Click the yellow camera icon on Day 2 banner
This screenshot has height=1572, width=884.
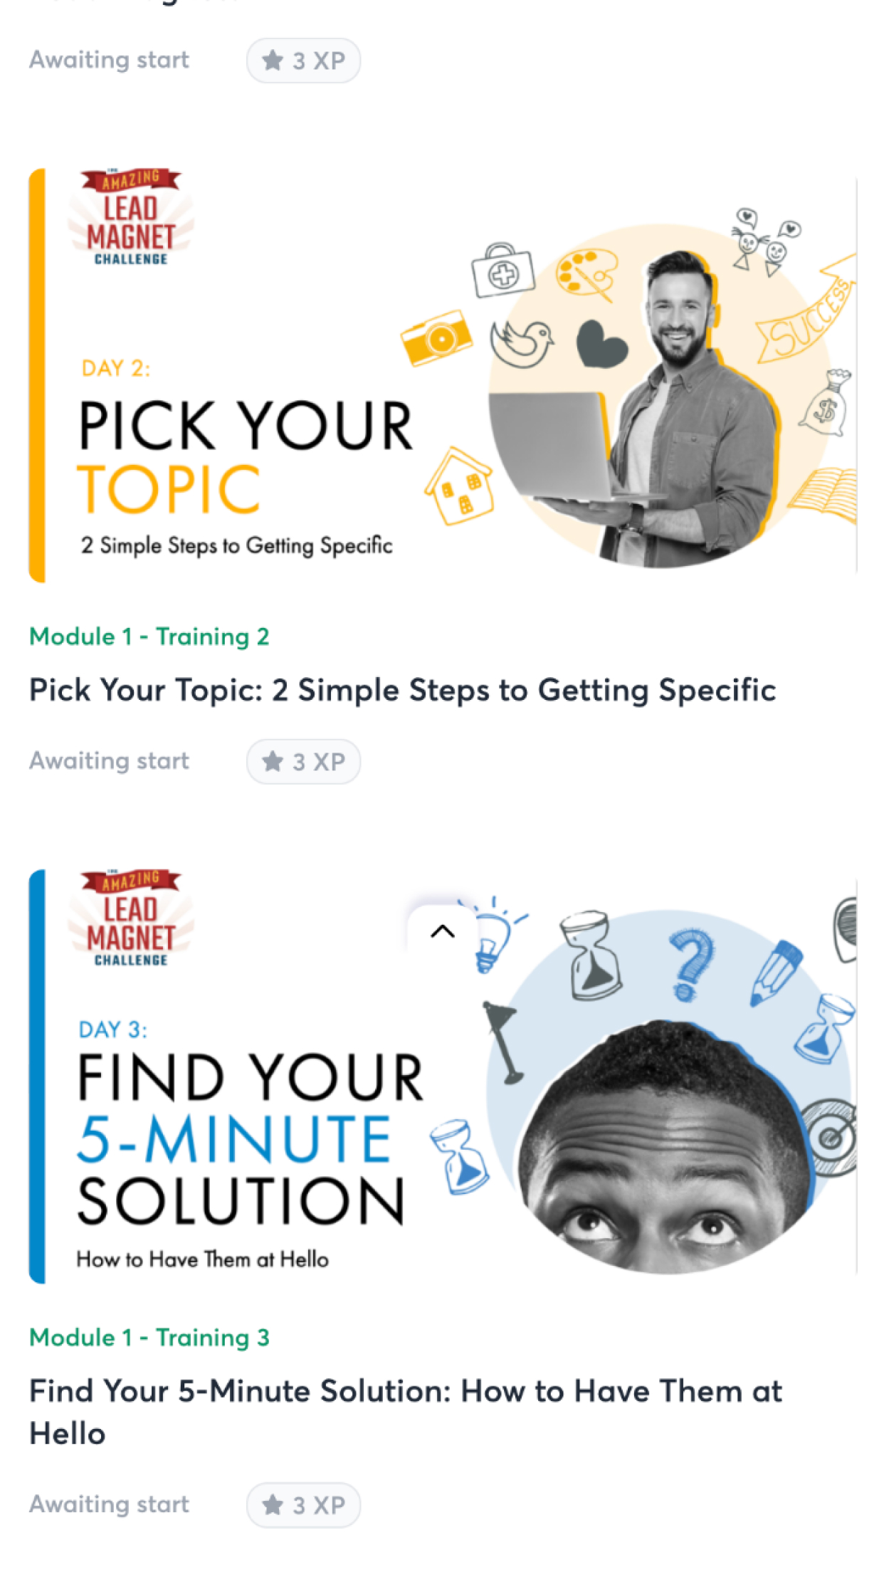(x=436, y=337)
